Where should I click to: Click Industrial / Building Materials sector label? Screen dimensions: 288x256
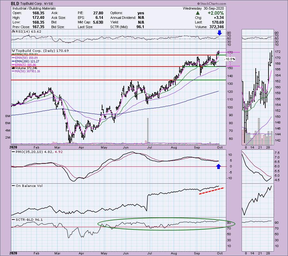coord(34,8)
